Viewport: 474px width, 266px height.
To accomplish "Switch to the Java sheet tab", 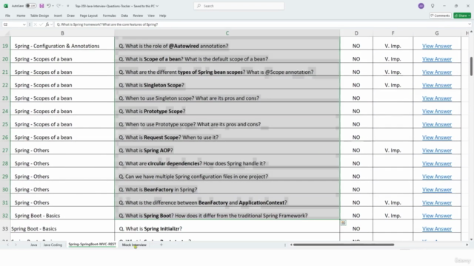I will pos(33,245).
